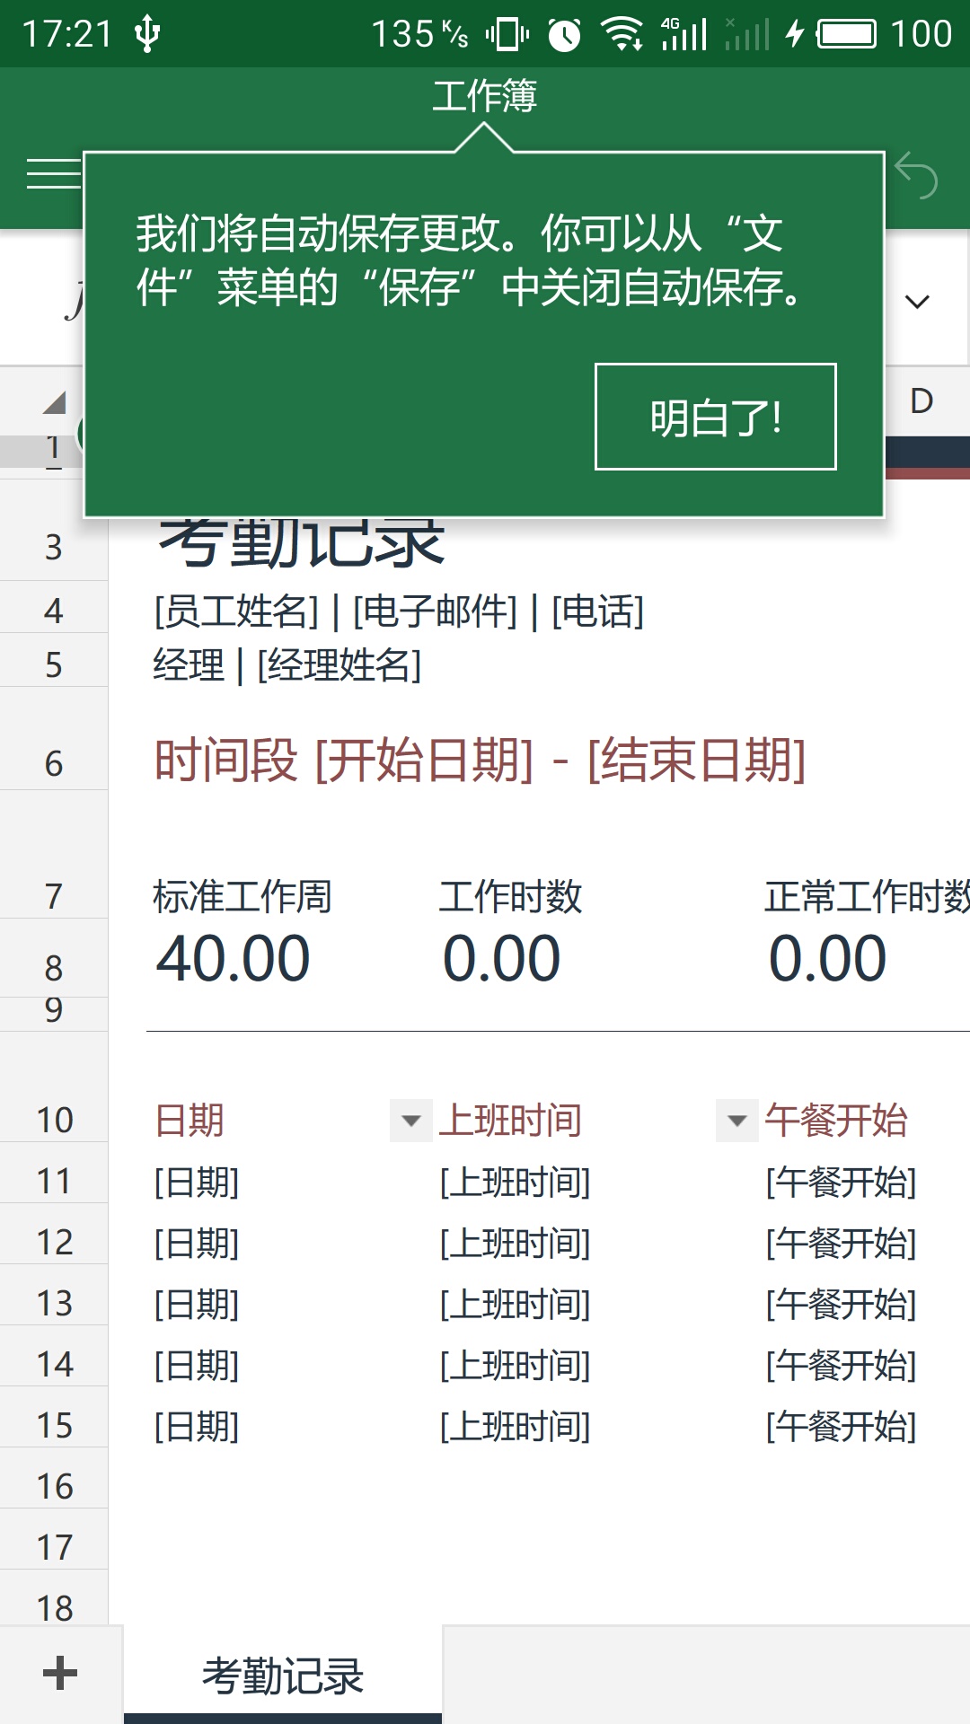Viewport: 970px width, 1724px height.
Task: Select the 上班时间 table header
Action: [x=509, y=1121]
